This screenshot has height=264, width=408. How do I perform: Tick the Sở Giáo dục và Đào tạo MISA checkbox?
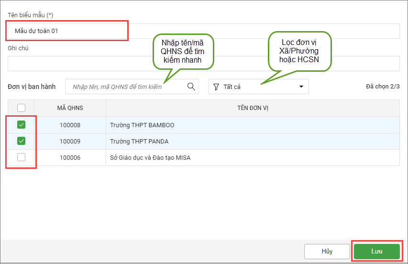pyautogui.click(x=21, y=157)
